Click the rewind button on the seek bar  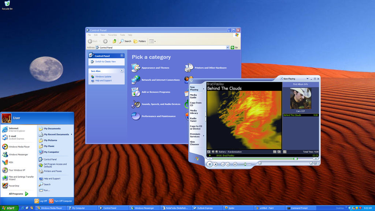tap(209, 159)
